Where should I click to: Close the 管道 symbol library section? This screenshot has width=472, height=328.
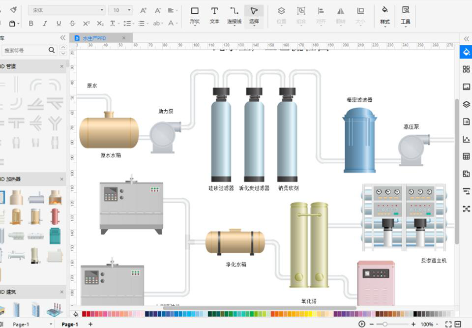(62, 66)
